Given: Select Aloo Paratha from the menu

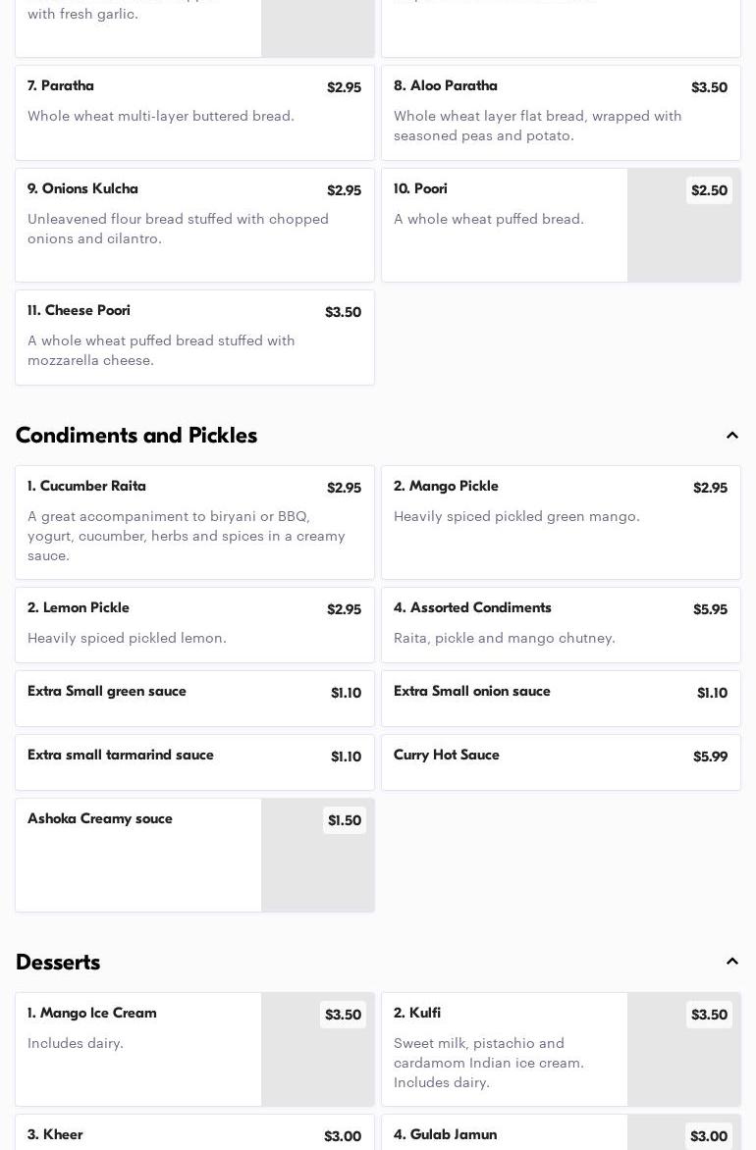Looking at the screenshot, I should pyautogui.click(x=561, y=113).
